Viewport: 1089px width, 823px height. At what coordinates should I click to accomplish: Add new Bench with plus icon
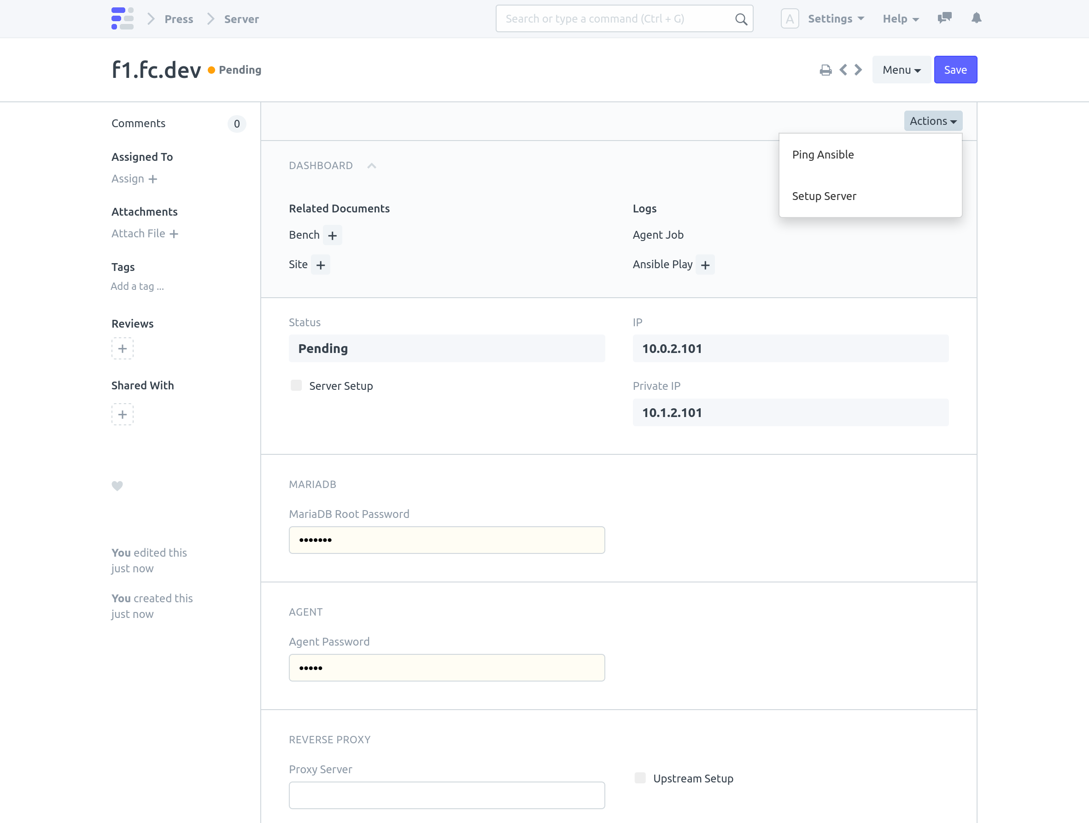(x=332, y=235)
